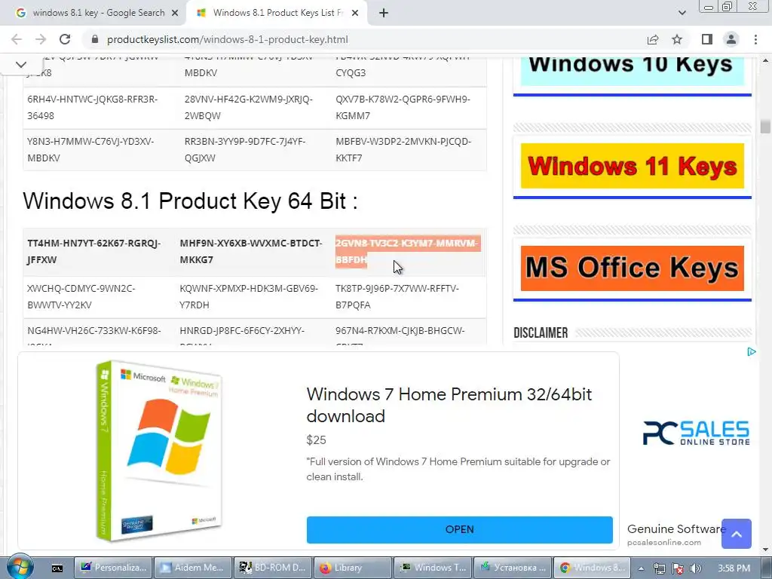Switch to Aidem Media taskbar window
Viewport: 772px width, 579px height.
tap(193, 568)
